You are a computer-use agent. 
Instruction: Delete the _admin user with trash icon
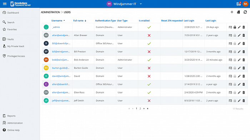pyautogui.click(x=244, y=27)
